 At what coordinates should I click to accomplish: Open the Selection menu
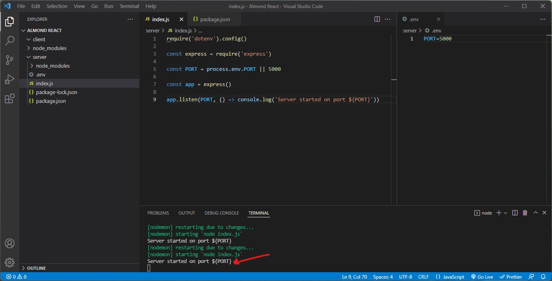pyautogui.click(x=57, y=6)
